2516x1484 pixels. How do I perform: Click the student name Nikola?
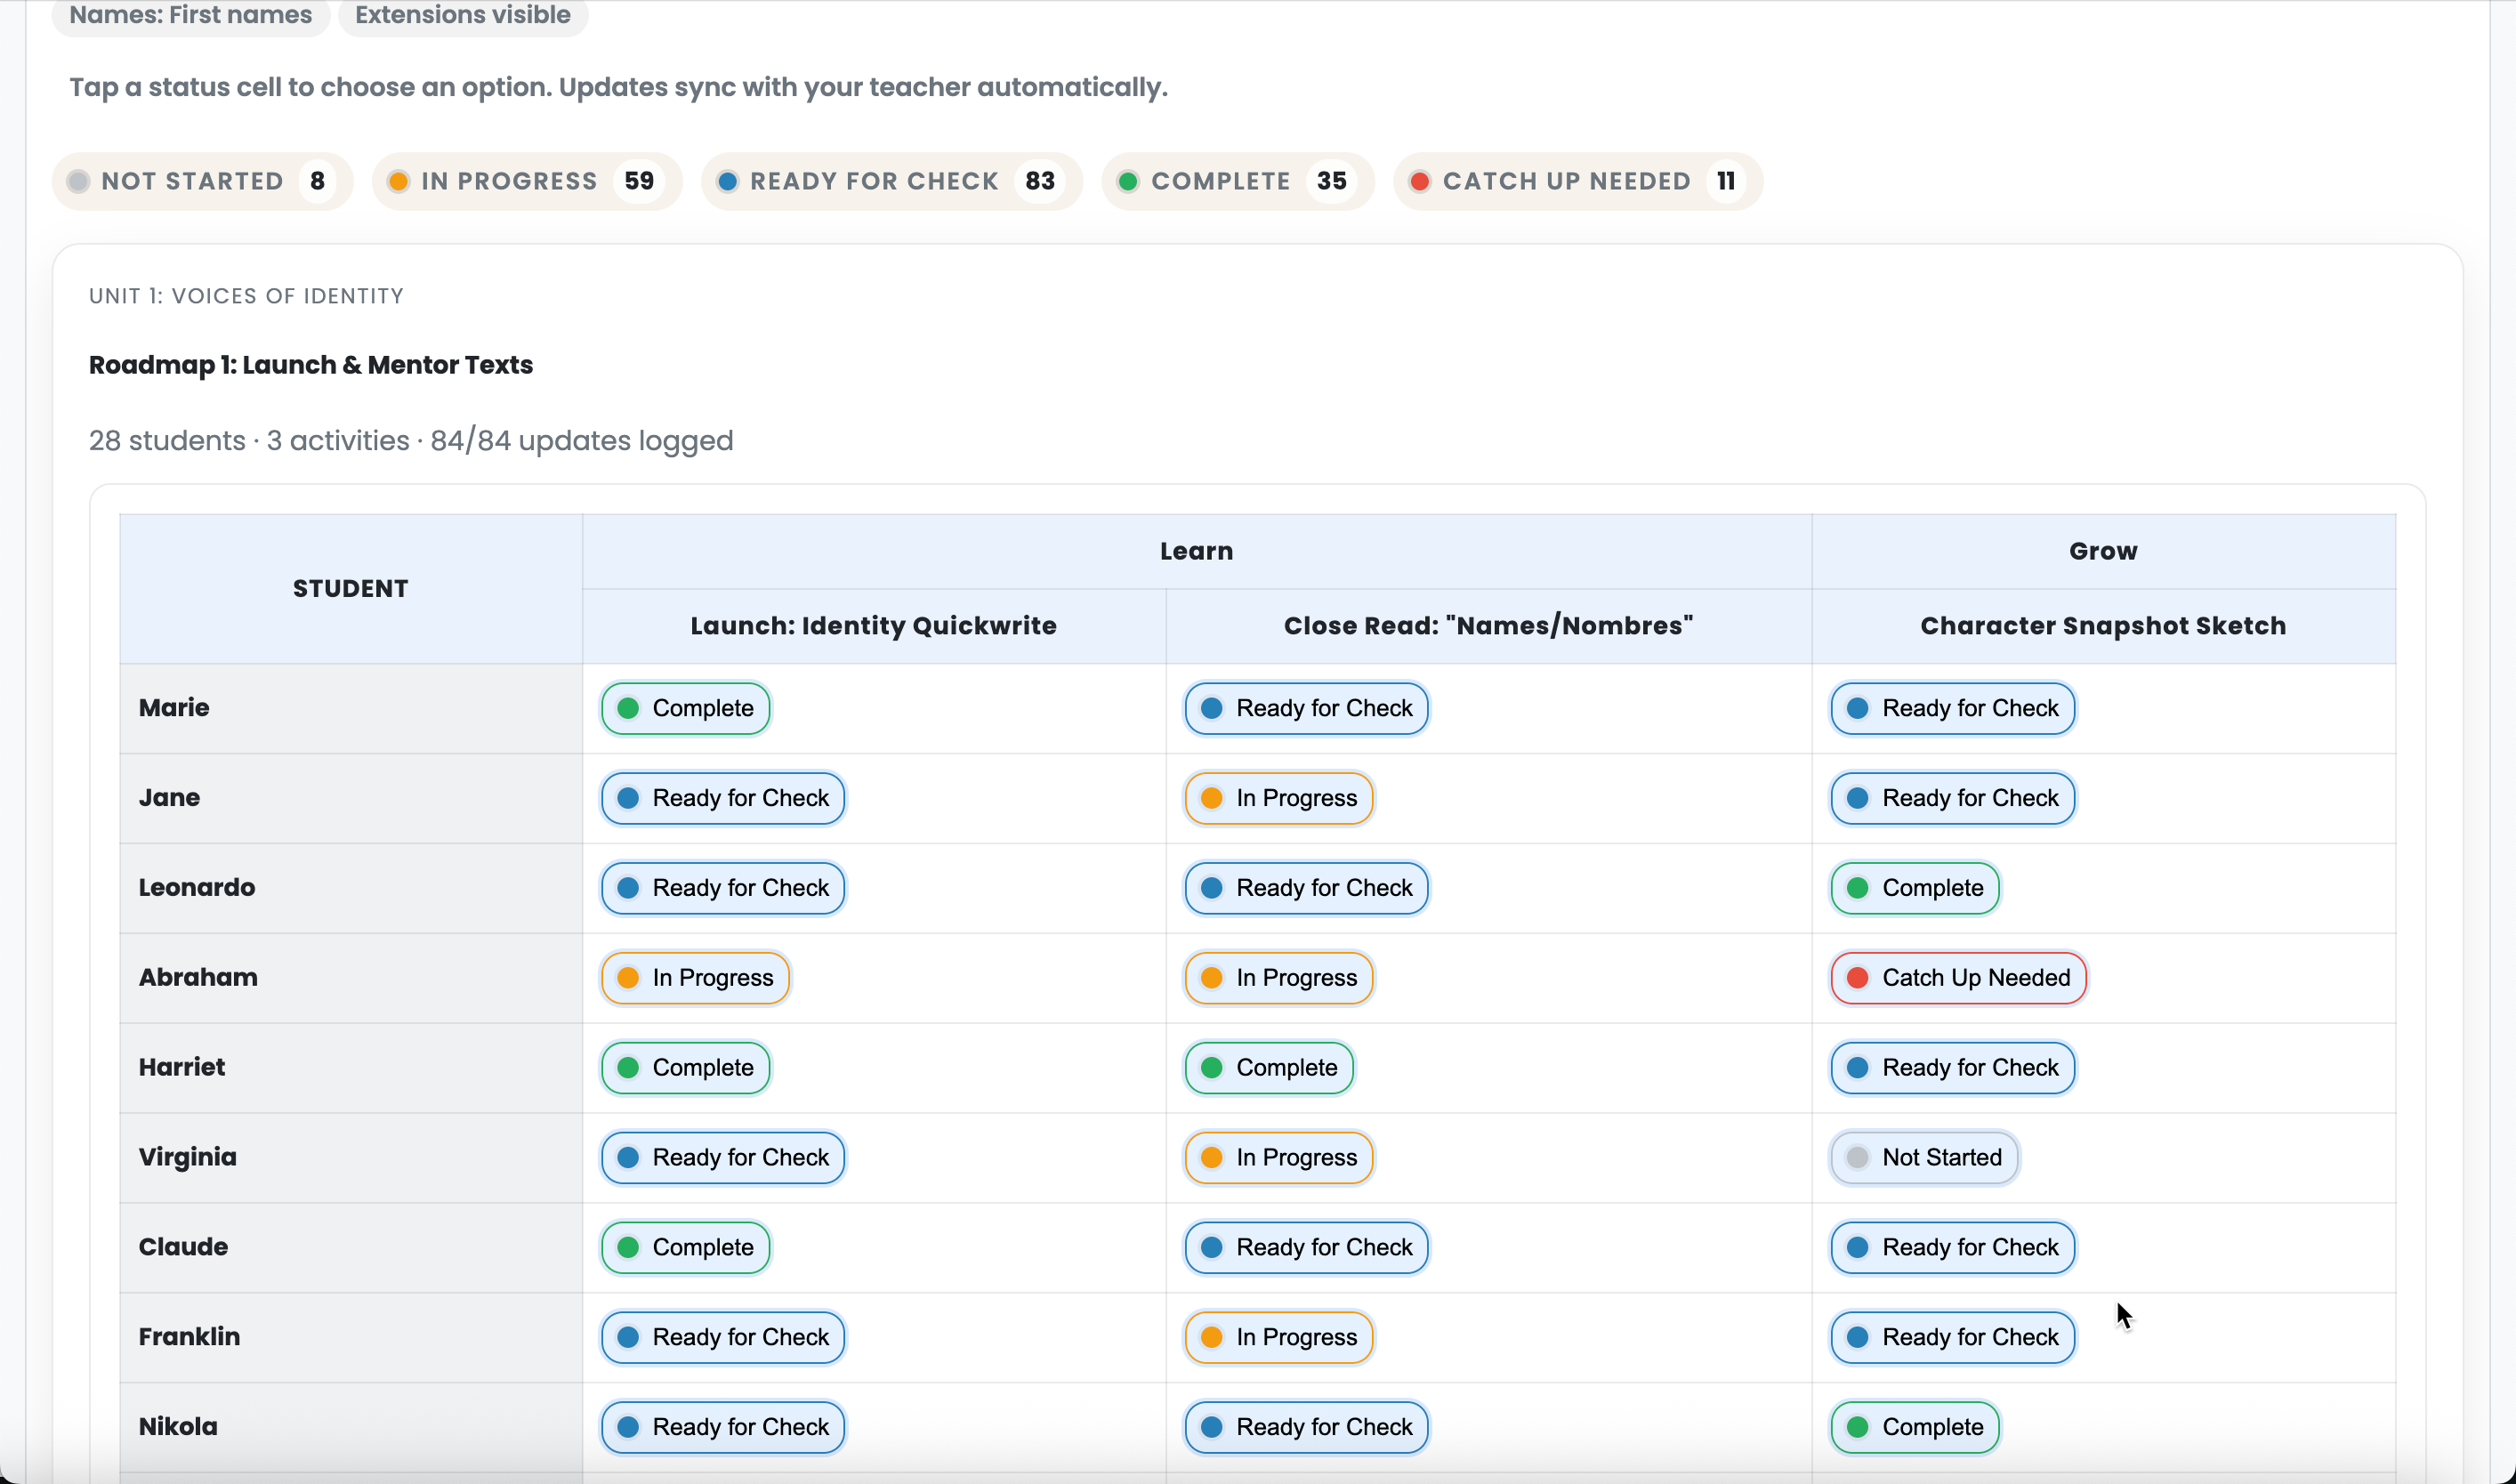[x=178, y=1427]
